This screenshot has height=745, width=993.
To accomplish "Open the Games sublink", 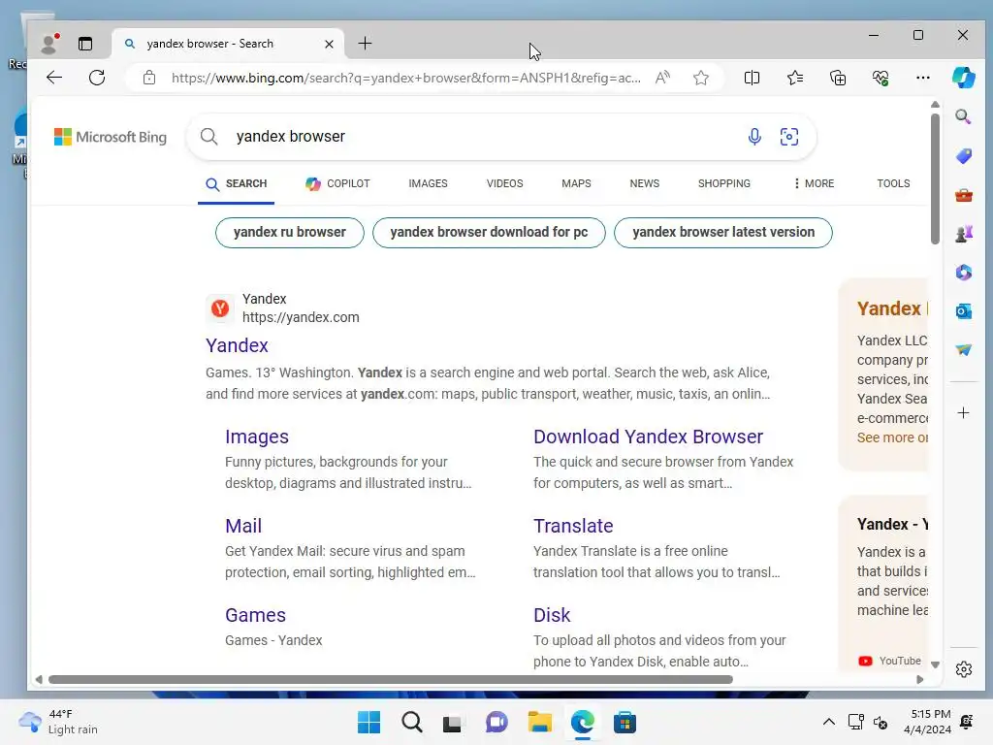I will click(x=255, y=615).
